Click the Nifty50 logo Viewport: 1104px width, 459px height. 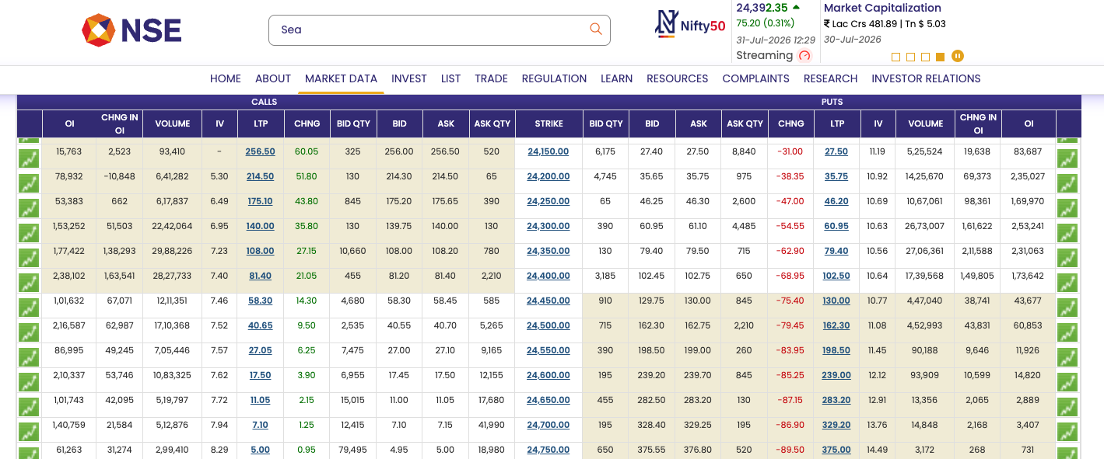[x=690, y=25]
